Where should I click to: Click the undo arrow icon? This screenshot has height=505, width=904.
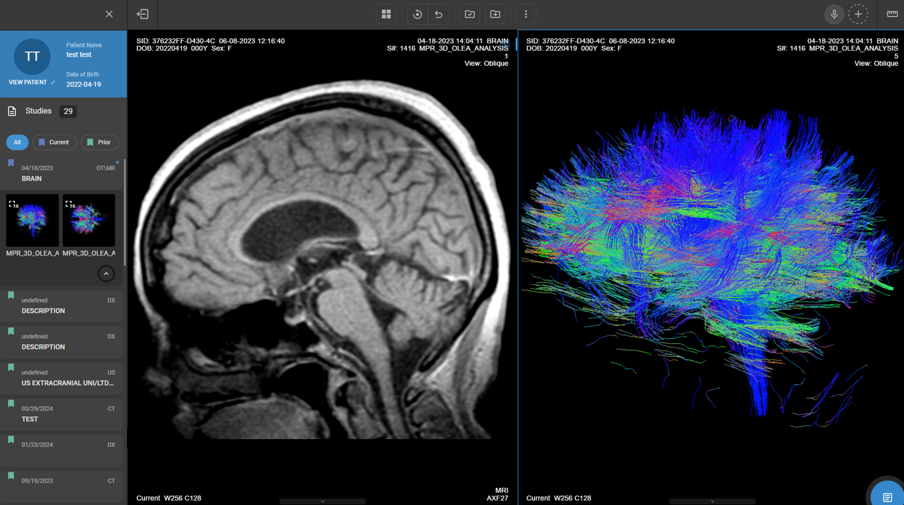click(439, 14)
